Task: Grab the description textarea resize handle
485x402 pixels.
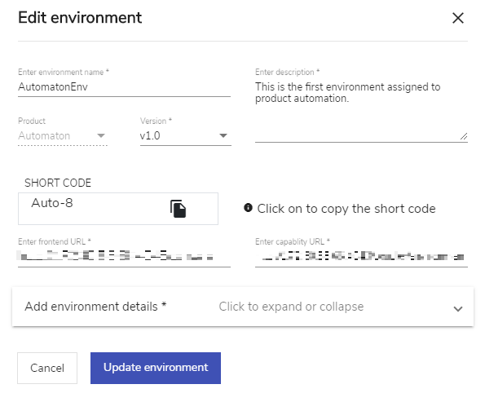Action: [x=463, y=136]
